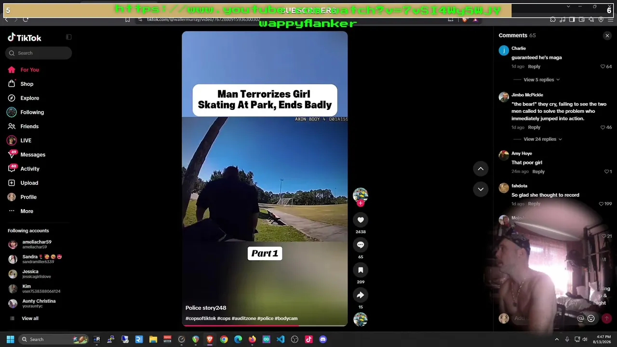Reply to Charlie's comment
Image resolution: width=617 pixels, height=347 pixels.
pyautogui.click(x=534, y=67)
